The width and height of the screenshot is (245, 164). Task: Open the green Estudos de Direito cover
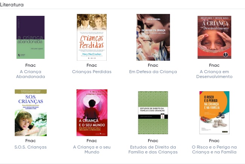(x=153, y=113)
